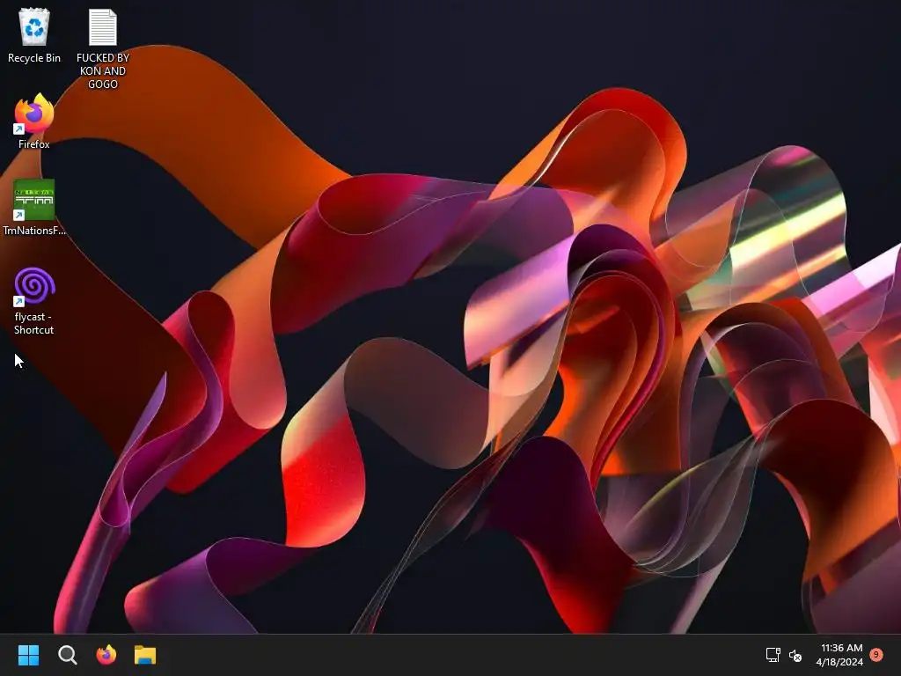The height and width of the screenshot is (676, 901).
Task: Click the "Firefox" label under the desktop icon
Action: coord(34,144)
